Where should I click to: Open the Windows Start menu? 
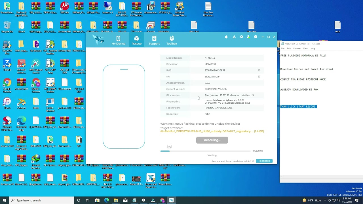[x=4, y=200]
